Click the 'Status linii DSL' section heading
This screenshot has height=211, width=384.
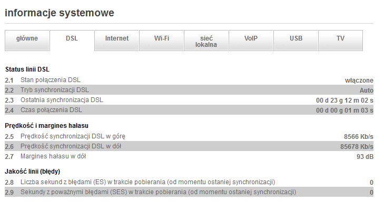click(x=27, y=69)
